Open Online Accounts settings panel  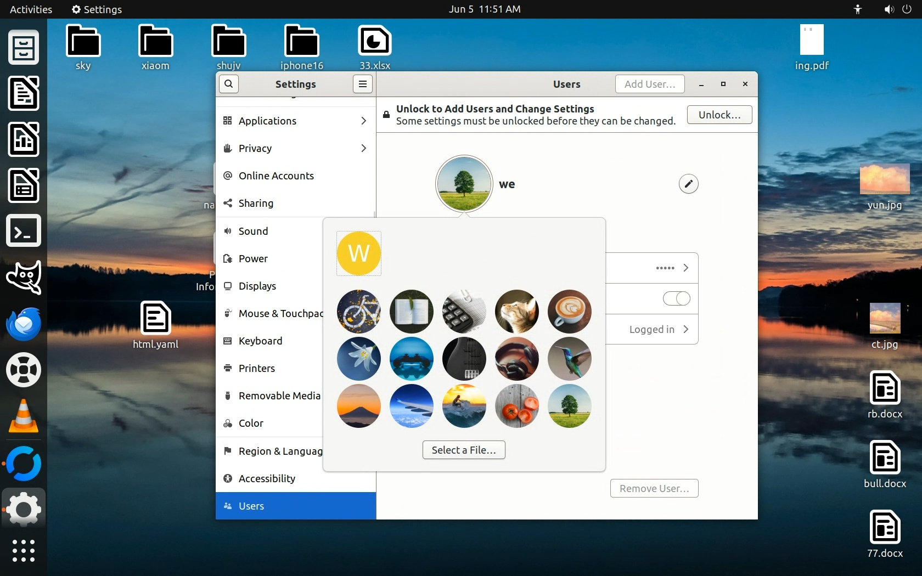[x=276, y=176]
